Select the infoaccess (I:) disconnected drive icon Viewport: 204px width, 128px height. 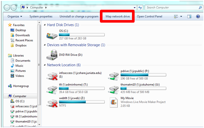[52, 77]
